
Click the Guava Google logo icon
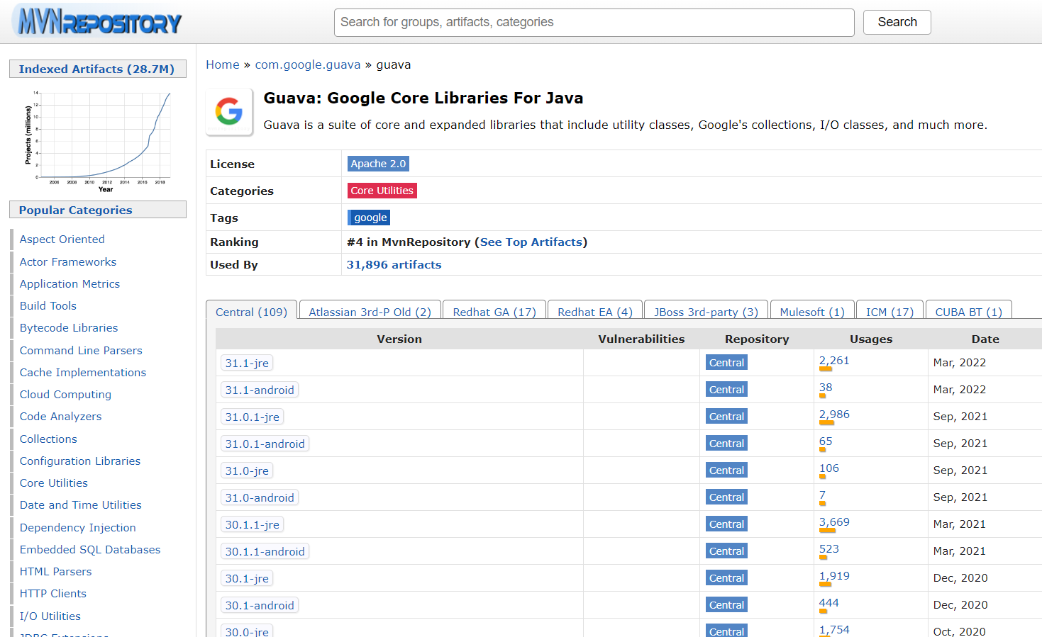tap(229, 111)
